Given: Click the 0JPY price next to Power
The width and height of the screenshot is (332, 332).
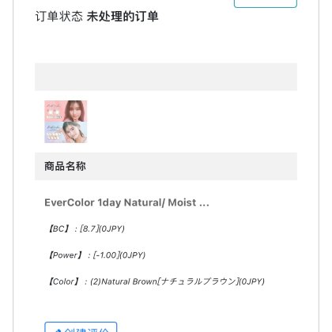Looking at the screenshot, I should tap(133, 255).
